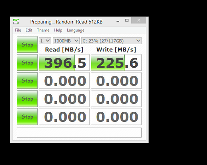Expand the 1000MB test size dropdown
The height and width of the screenshot is (165, 207).
[x=66, y=41]
